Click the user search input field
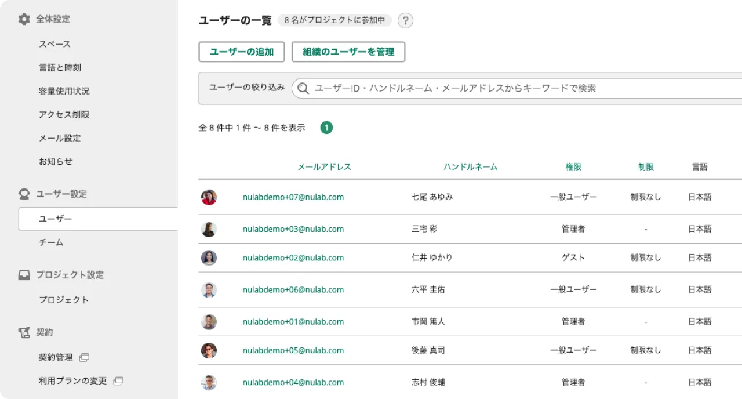 [x=464, y=88]
